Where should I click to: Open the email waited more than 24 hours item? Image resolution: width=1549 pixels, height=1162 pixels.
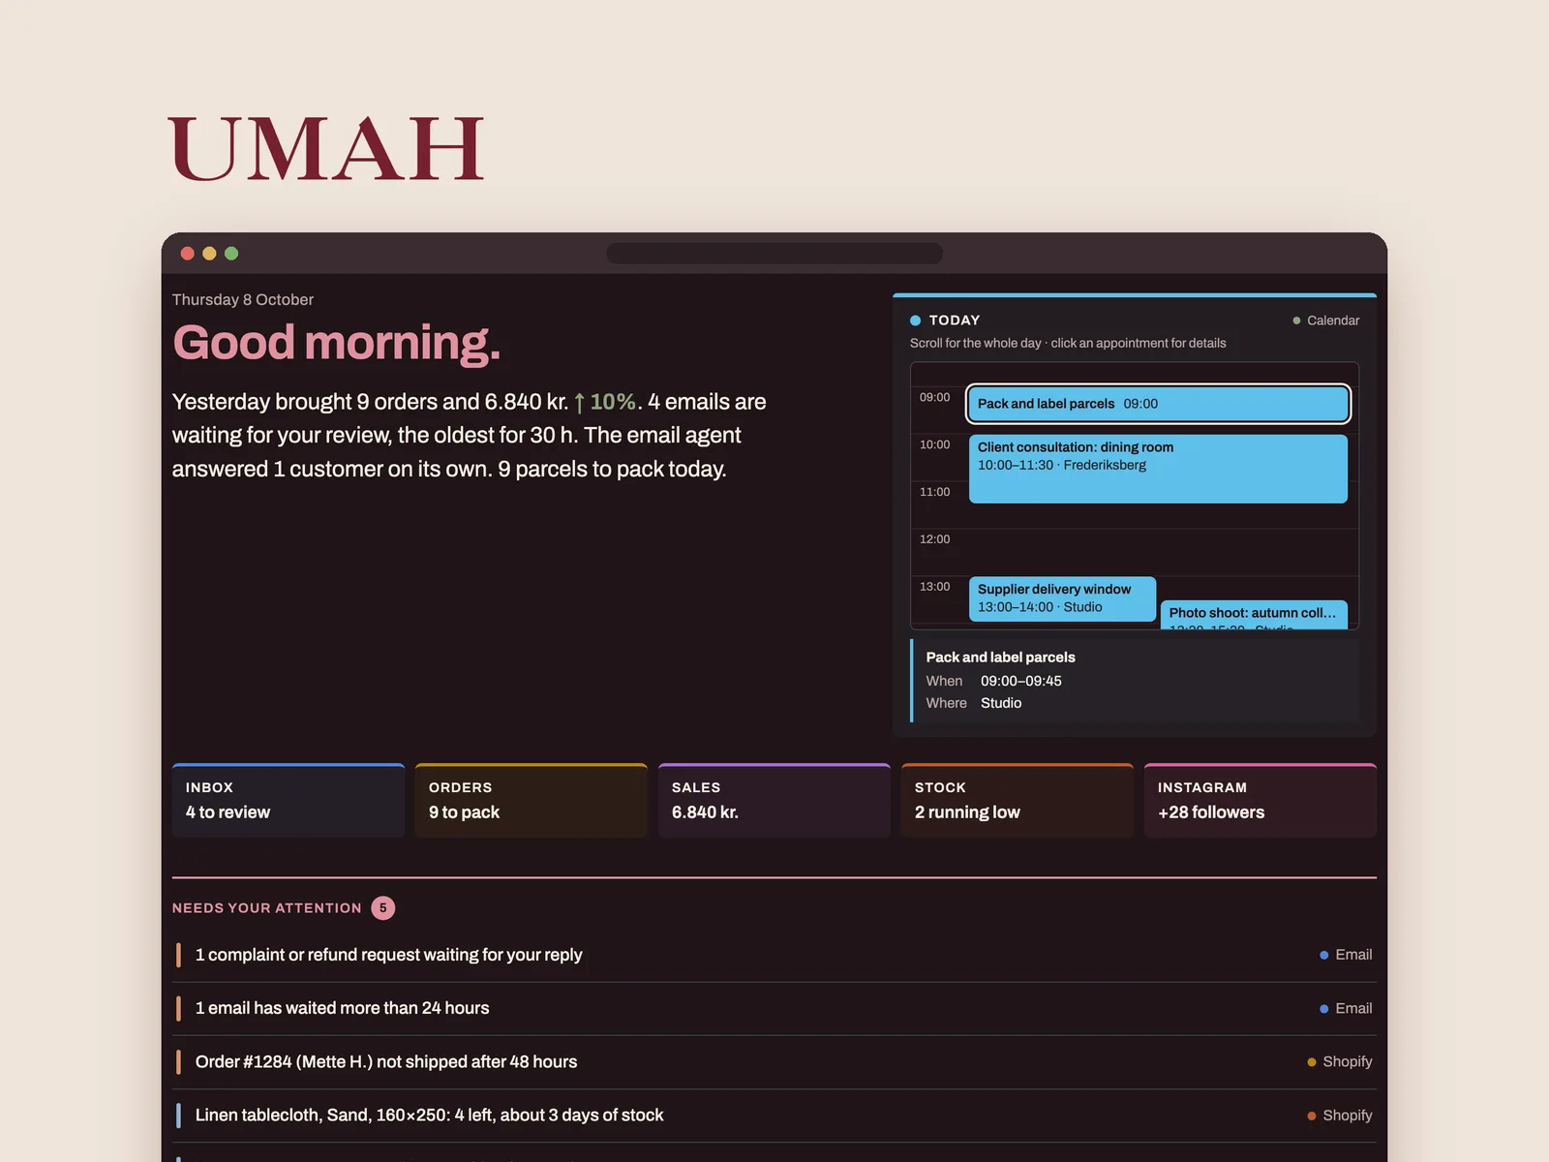click(774, 1009)
